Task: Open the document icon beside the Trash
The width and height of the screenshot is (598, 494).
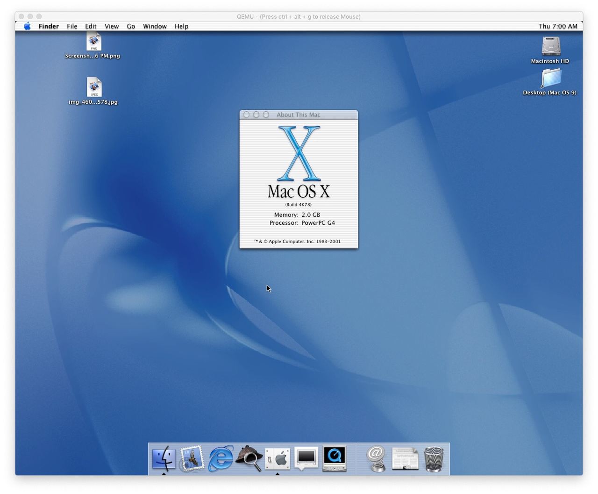Action: 405,459
